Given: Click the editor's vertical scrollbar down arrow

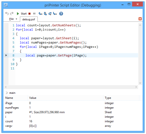Looking at the screenshot, I should coord(140,83).
